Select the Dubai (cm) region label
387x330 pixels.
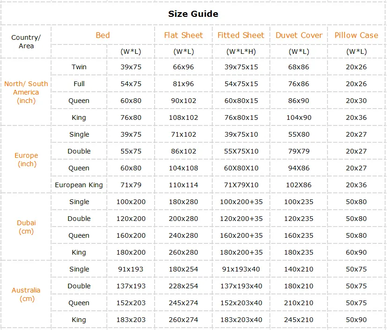(x=26, y=227)
